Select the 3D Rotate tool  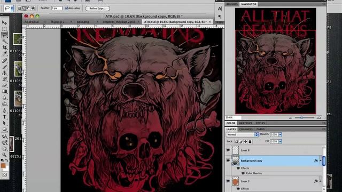pyautogui.click(x=4, y=137)
